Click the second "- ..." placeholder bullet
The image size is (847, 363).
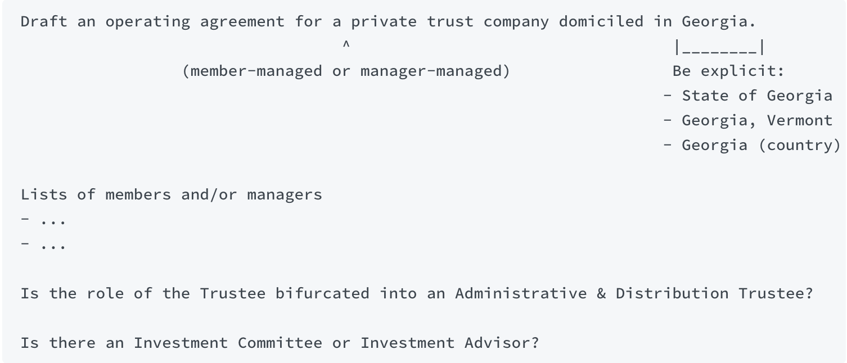click(44, 244)
